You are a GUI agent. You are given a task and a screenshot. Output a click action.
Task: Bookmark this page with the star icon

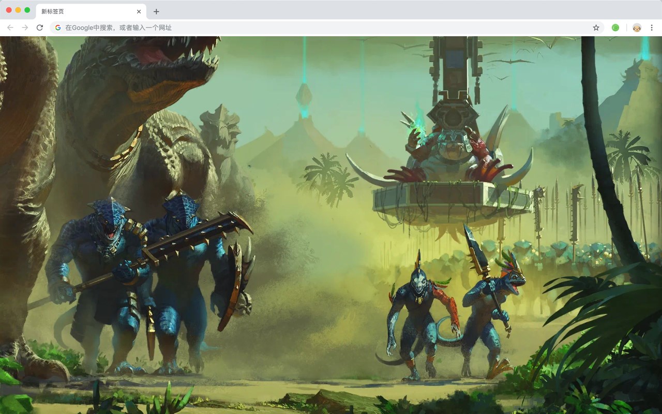pyautogui.click(x=596, y=27)
